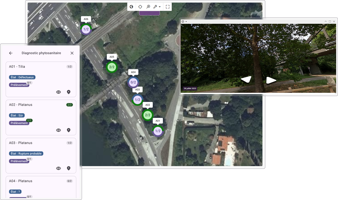Locate A01 - Tilia with pin icon

(x=69, y=92)
